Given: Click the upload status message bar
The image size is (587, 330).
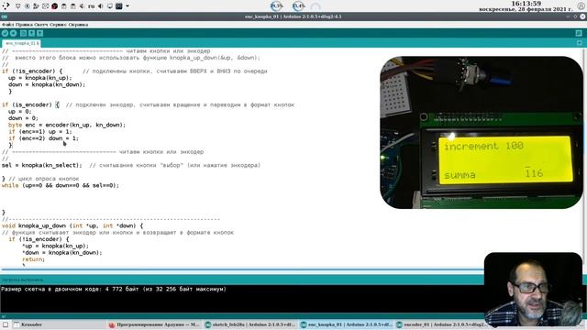Looking at the screenshot, I should tap(241, 280).
